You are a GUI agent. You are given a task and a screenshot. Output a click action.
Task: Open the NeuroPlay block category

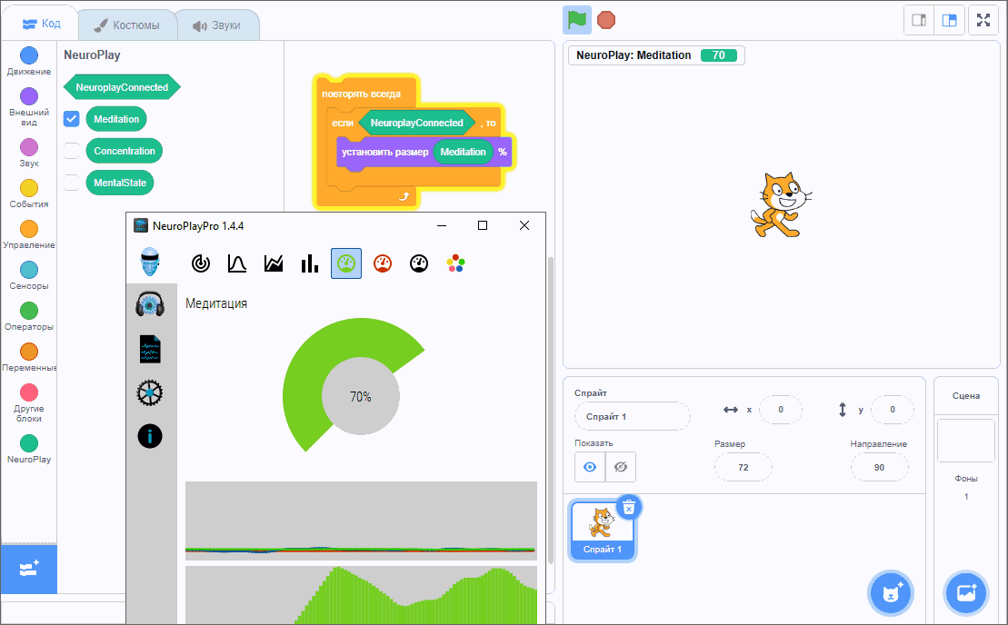click(29, 449)
